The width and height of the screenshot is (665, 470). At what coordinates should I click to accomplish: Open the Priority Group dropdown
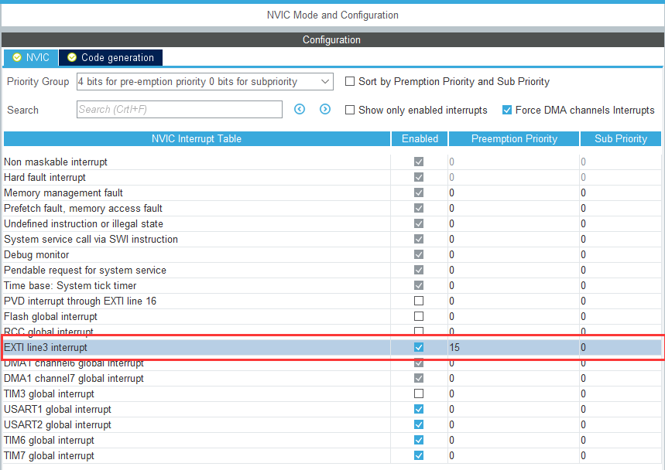(205, 82)
